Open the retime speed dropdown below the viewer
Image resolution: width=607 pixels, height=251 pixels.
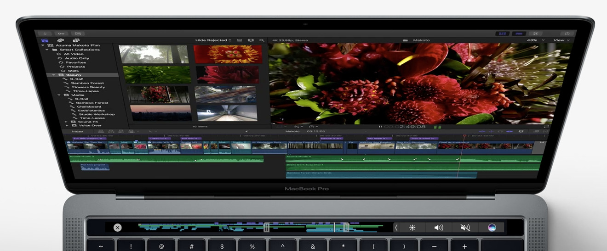[x=313, y=127]
